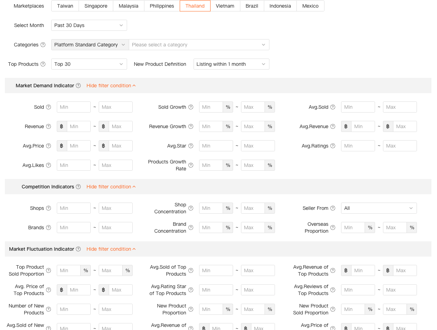Click the Sold minimum input field
This screenshot has width=437, height=330.
[x=73, y=107]
